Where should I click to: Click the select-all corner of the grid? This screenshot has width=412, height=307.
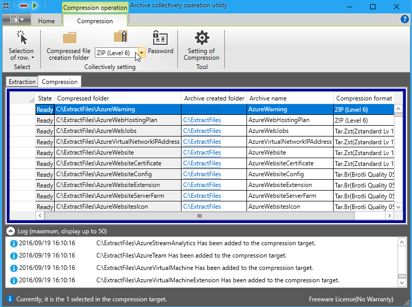pyautogui.click(x=23, y=98)
